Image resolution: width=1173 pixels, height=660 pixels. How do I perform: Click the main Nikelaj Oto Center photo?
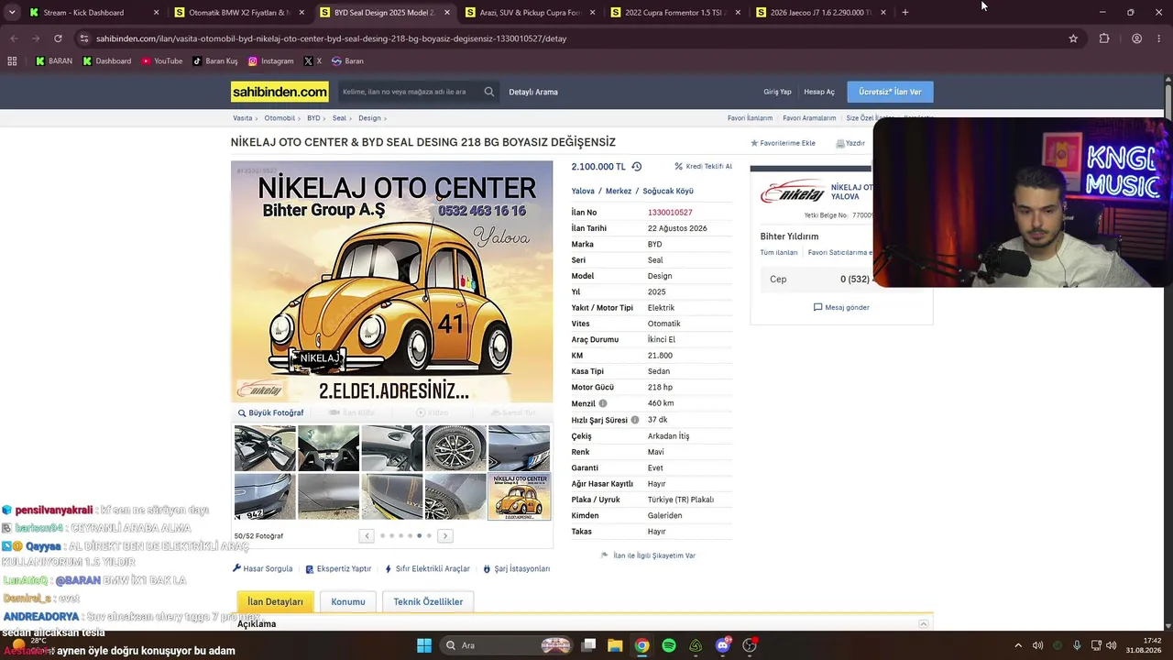(392, 282)
